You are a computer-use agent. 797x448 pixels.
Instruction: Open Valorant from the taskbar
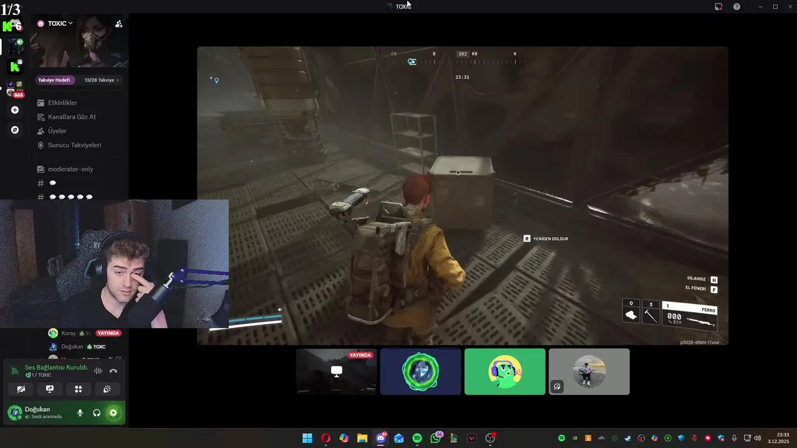[472, 438]
